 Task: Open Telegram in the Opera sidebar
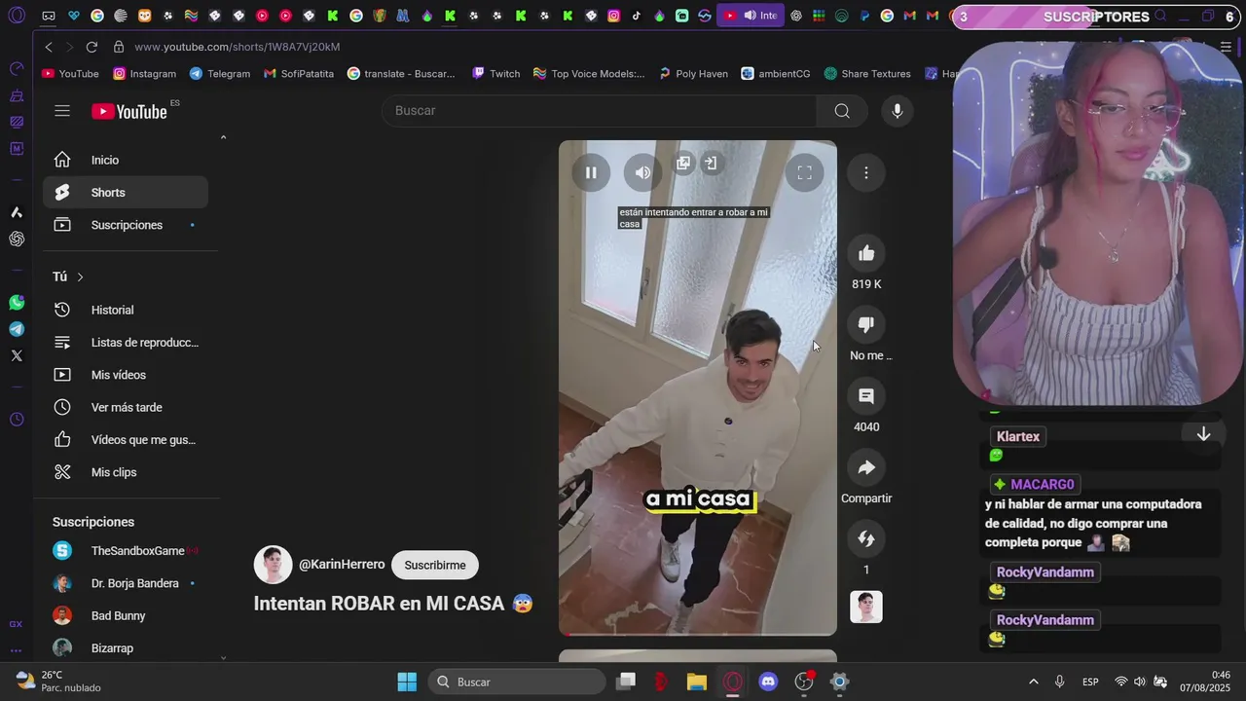(17, 329)
